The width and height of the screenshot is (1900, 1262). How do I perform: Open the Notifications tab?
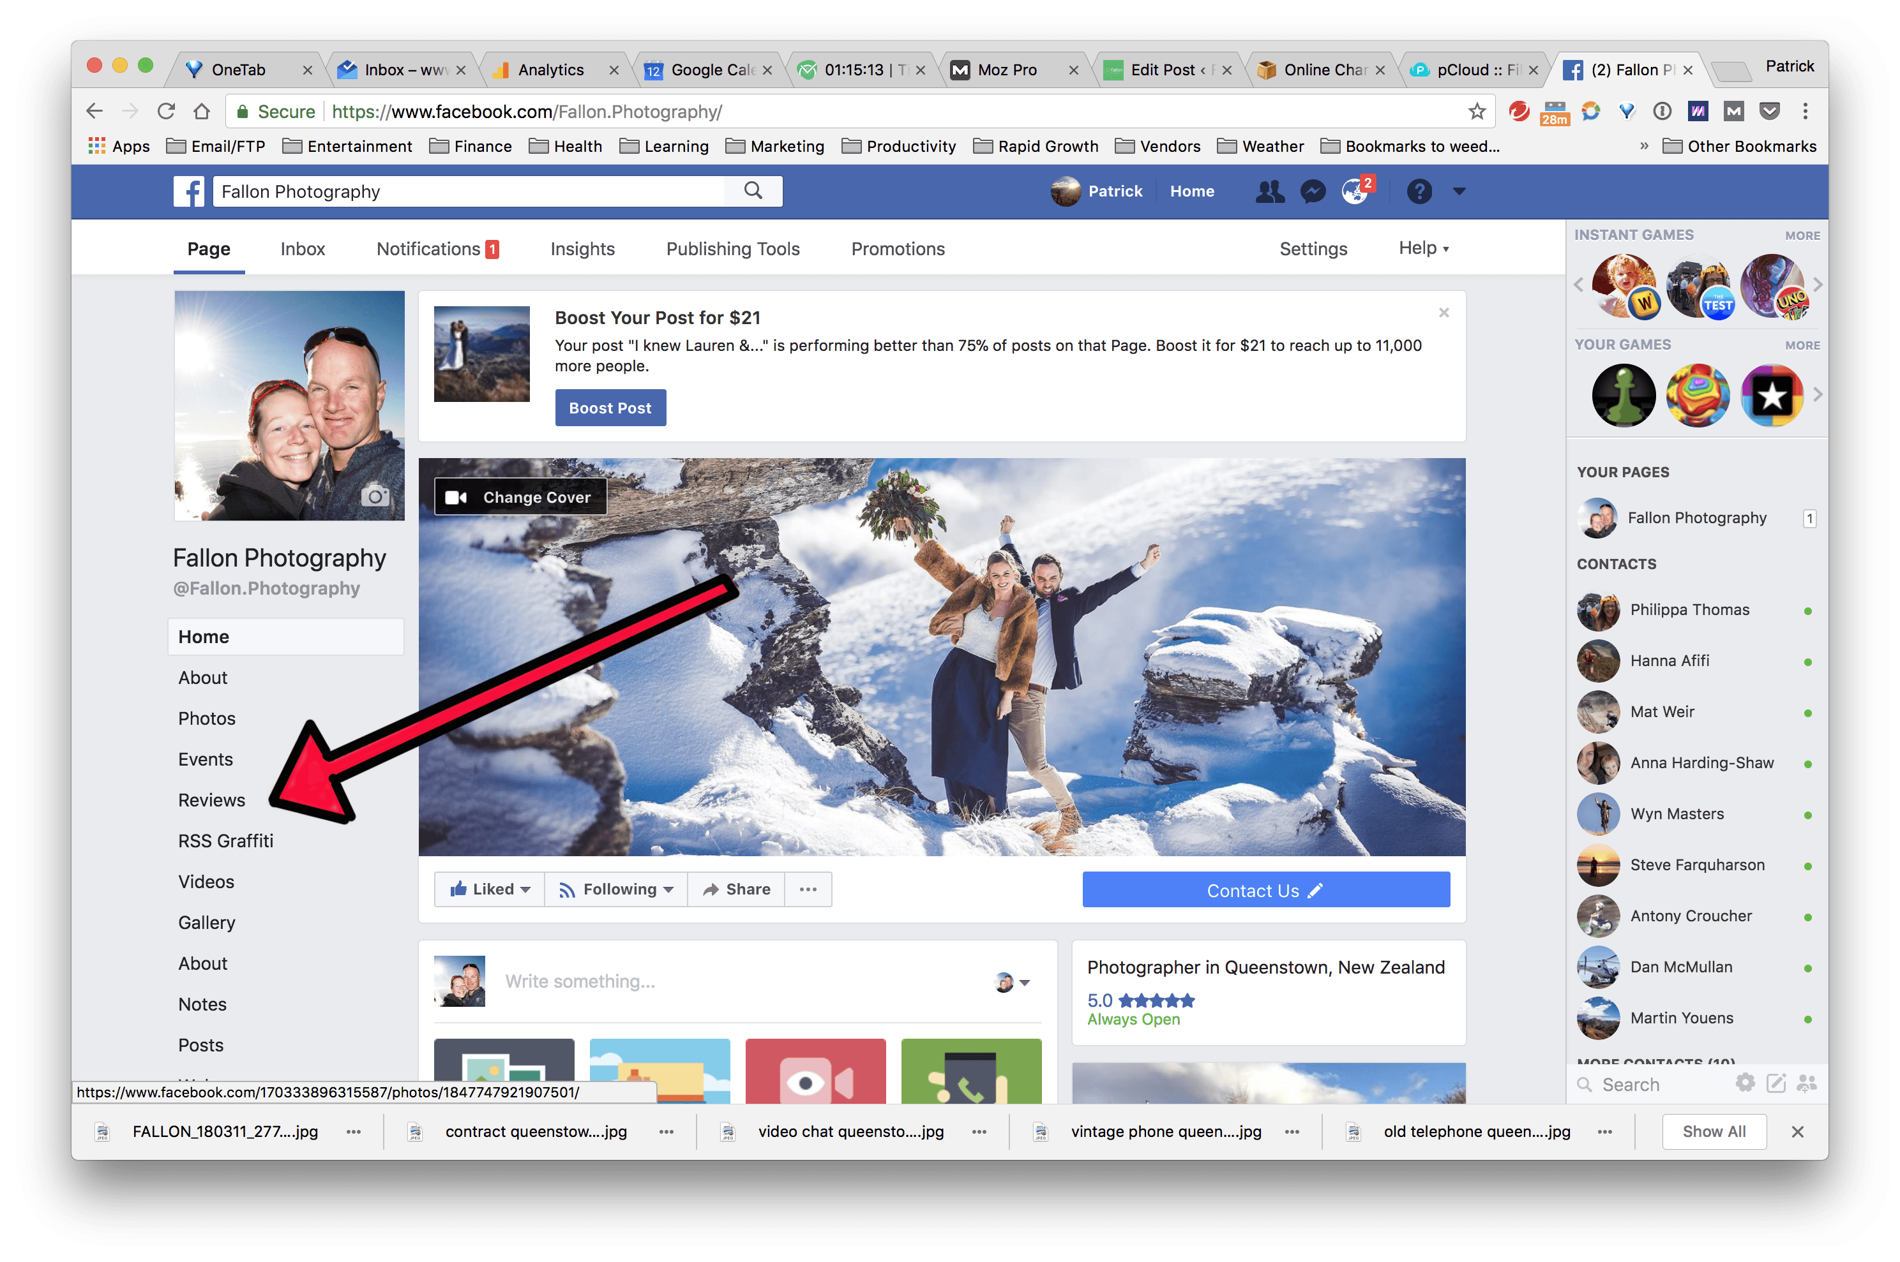pos(437,249)
